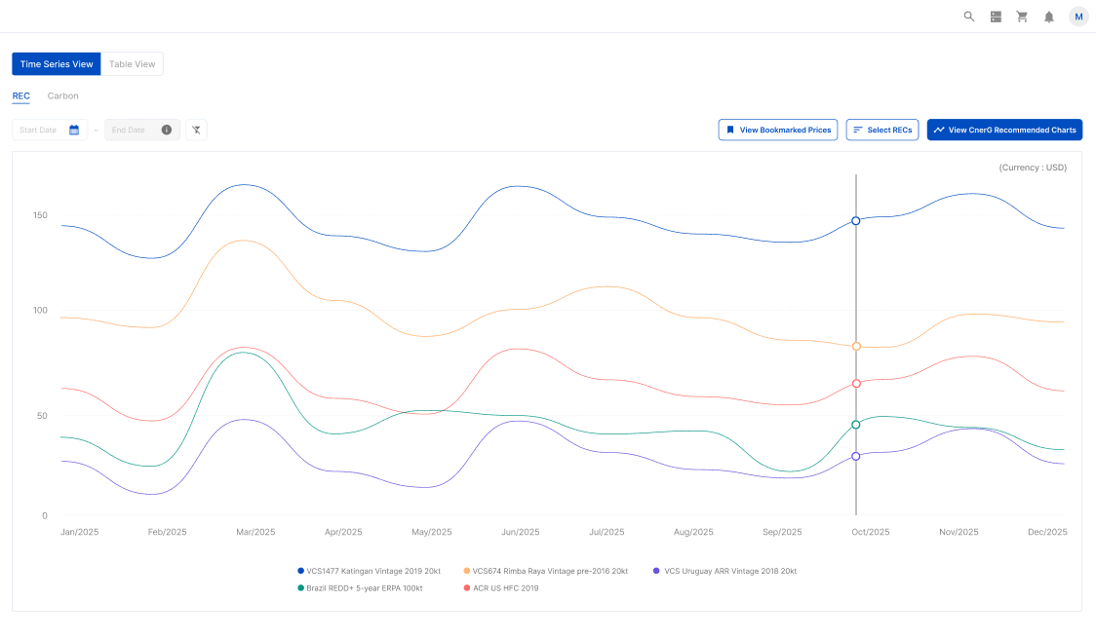Click the bookmark icon on View Bookmarked Prices

tap(729, 129)
